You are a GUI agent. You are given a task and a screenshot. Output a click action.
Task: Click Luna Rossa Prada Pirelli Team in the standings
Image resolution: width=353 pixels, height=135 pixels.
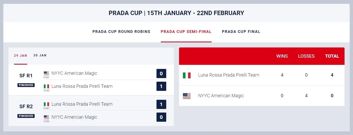tap(229, 75)
